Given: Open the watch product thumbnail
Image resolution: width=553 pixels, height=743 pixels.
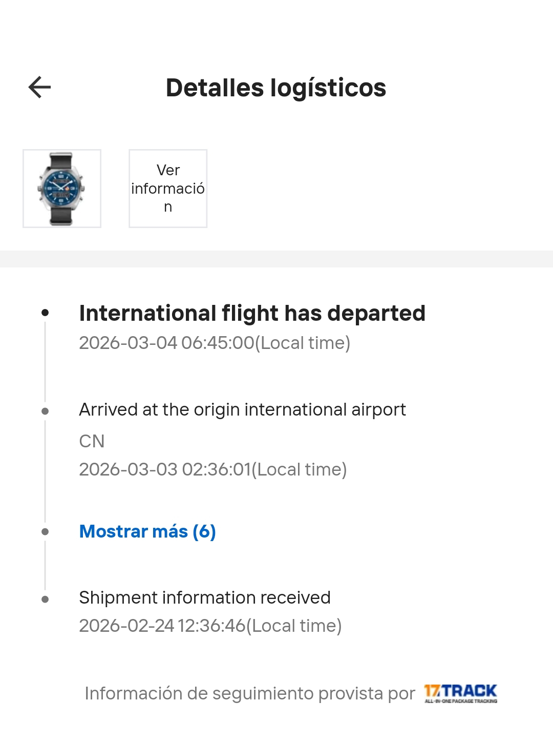Looking at the screenshot, I should (62, 189).
